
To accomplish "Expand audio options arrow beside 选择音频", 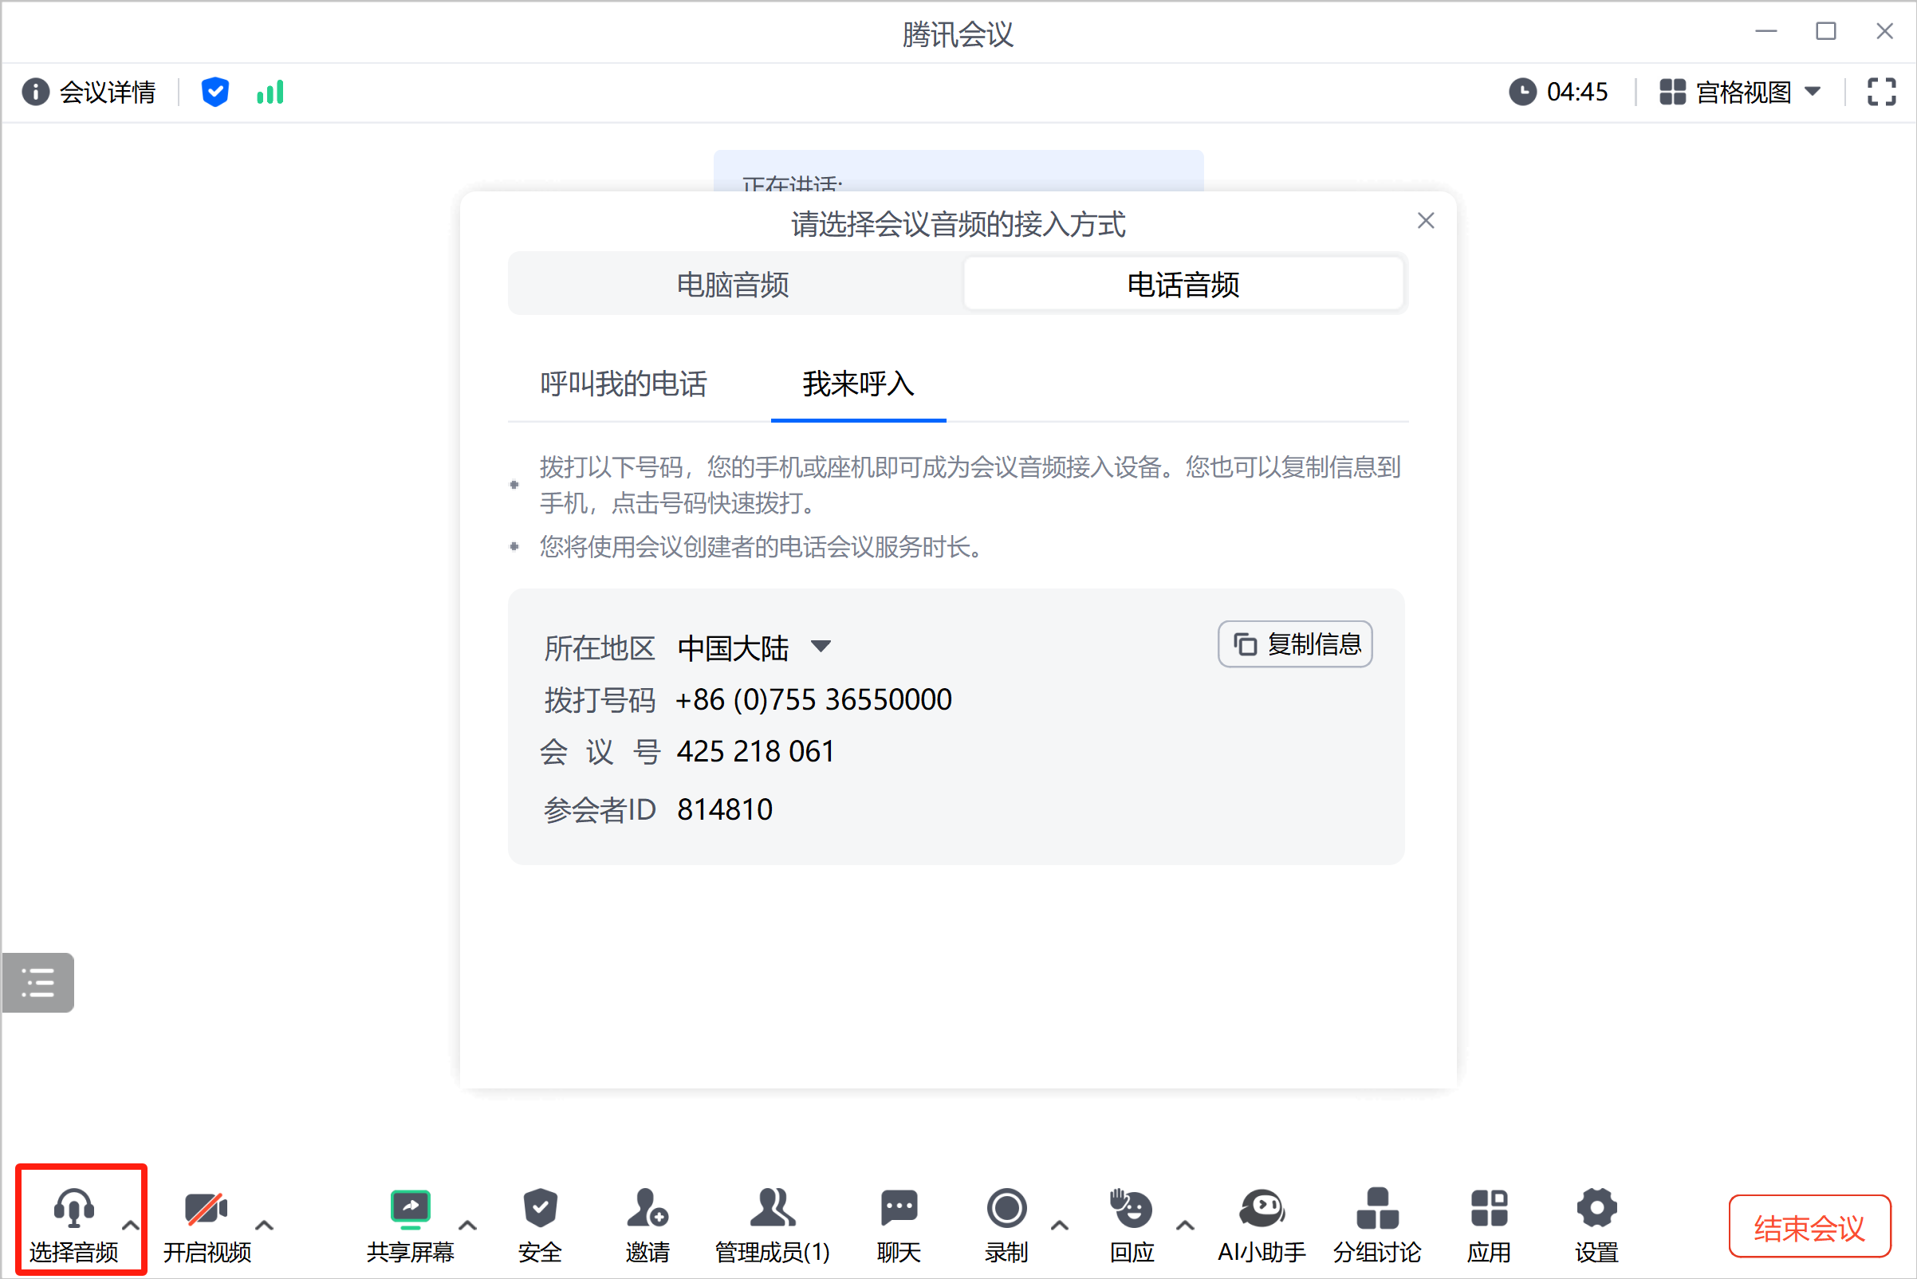I will (x=131, y=1225).
